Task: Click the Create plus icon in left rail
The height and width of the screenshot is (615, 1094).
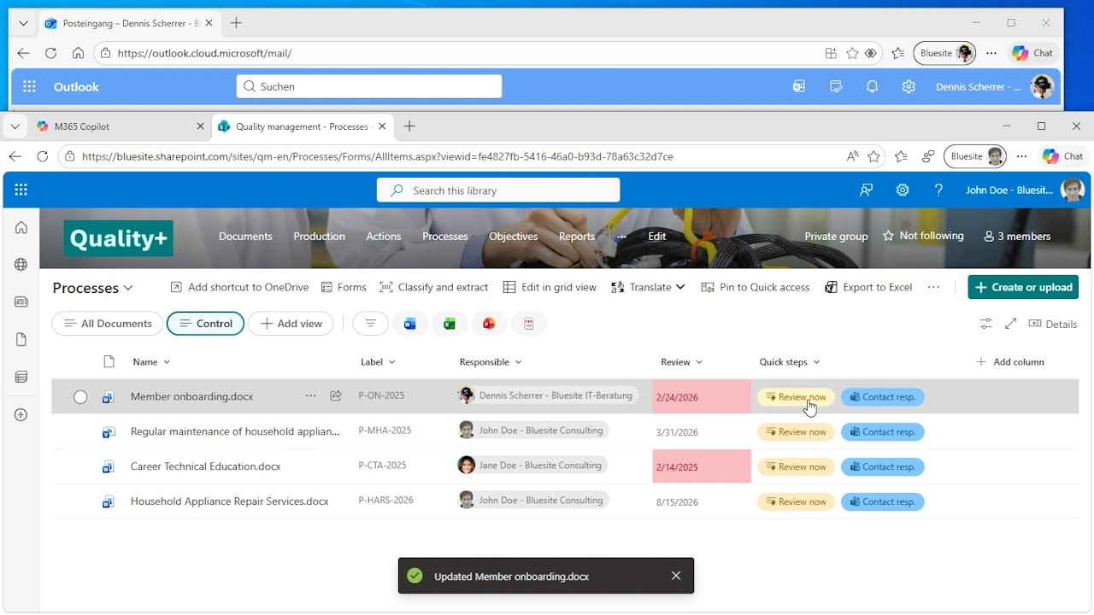Action: (21, 415)
